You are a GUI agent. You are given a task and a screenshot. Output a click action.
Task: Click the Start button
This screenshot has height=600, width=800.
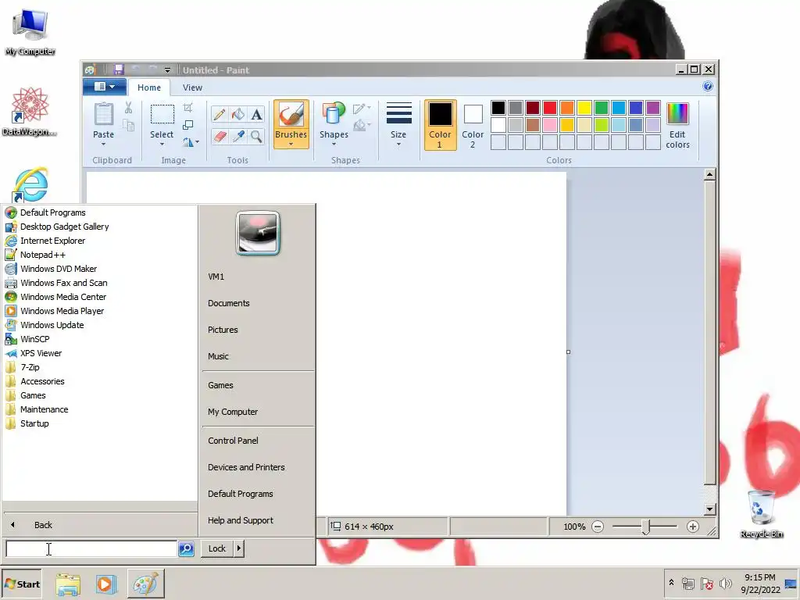tap(21, 584)
